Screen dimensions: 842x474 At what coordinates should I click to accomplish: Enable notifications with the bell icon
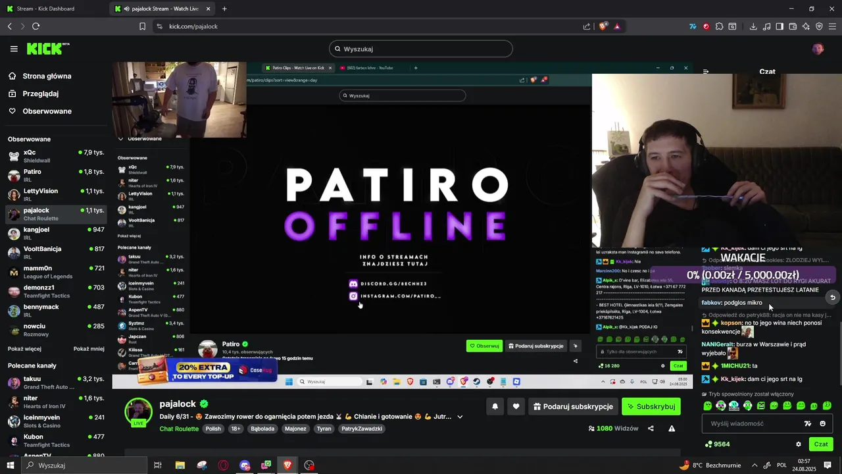point(495,407)
